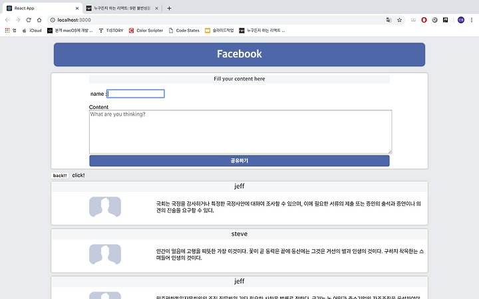The image size is (479, 299).
Task: Open the Color Scripter bookmark
Action: [146, 31]
